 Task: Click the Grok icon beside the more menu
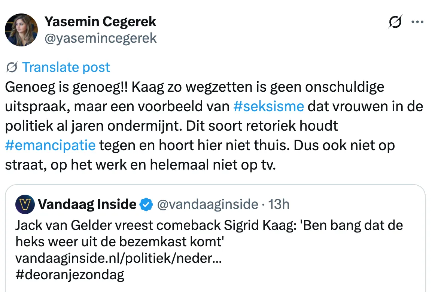(x=396, y=22)
